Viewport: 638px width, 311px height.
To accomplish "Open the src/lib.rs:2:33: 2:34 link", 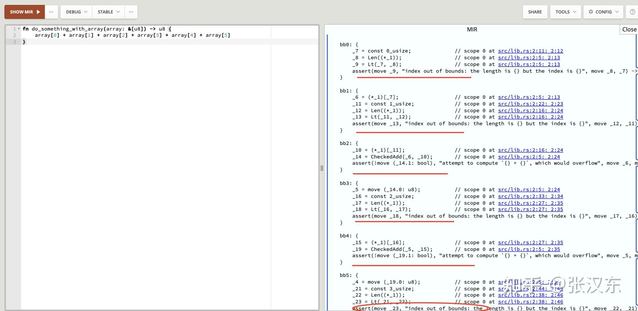I will 530,196.
